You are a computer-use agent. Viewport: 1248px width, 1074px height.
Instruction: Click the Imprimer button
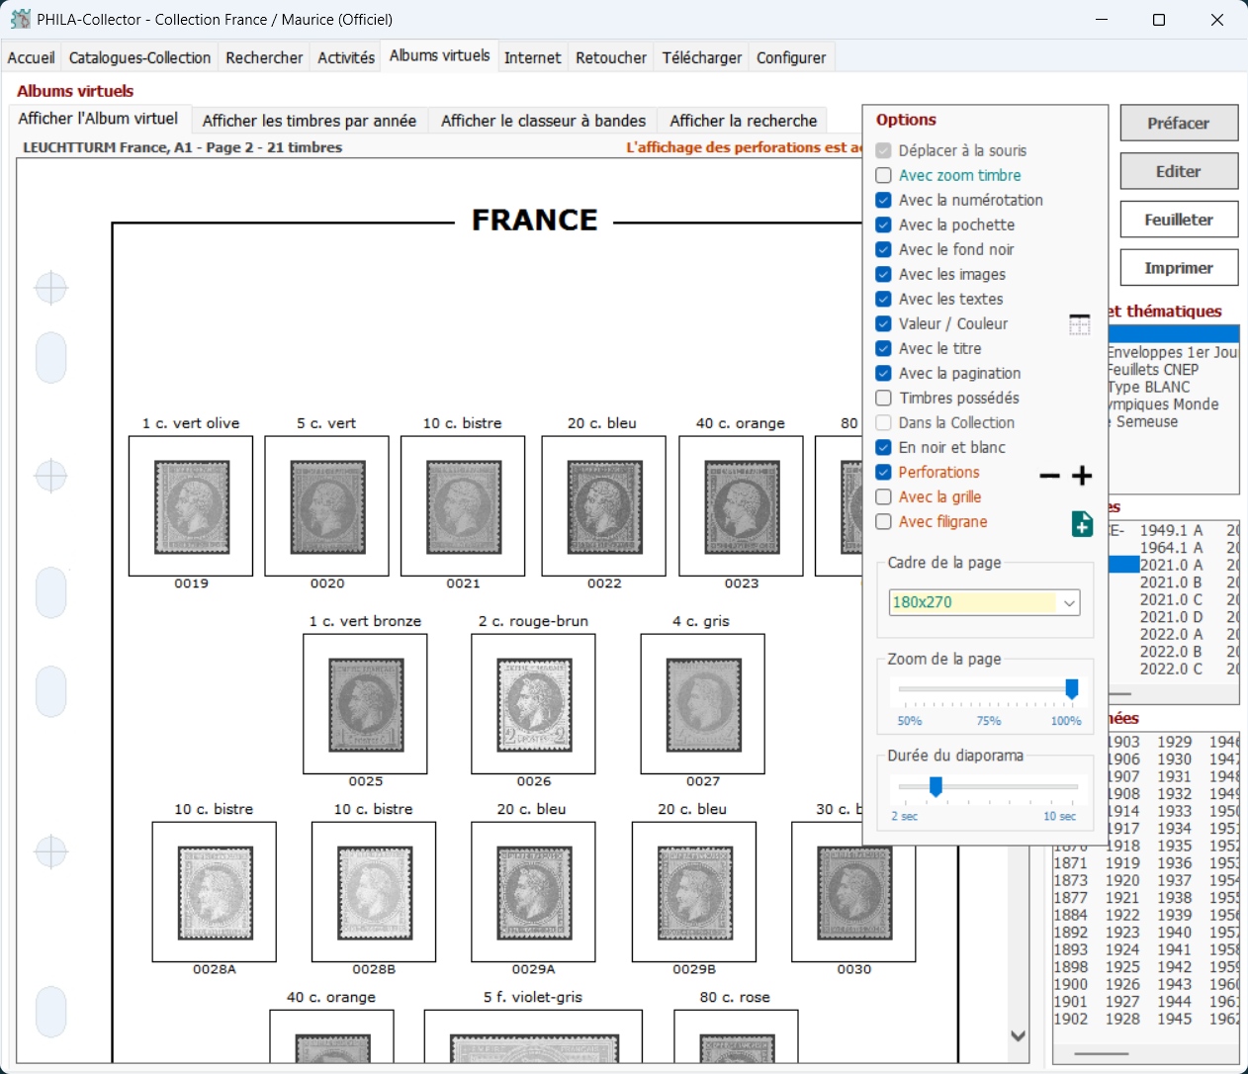click(x=1179, y=268)
